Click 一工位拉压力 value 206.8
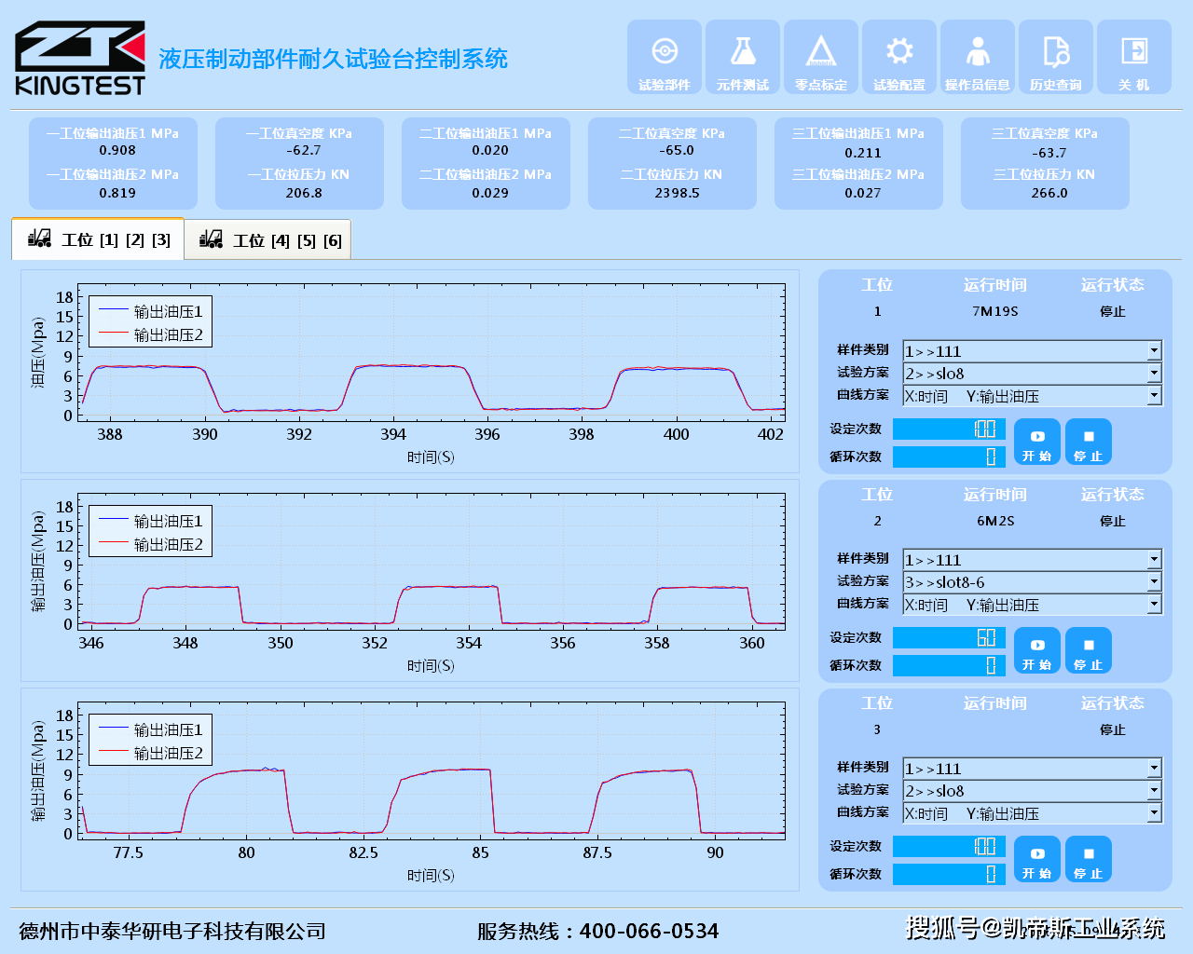Screen dimensions: 1193x954 [304, 193]
